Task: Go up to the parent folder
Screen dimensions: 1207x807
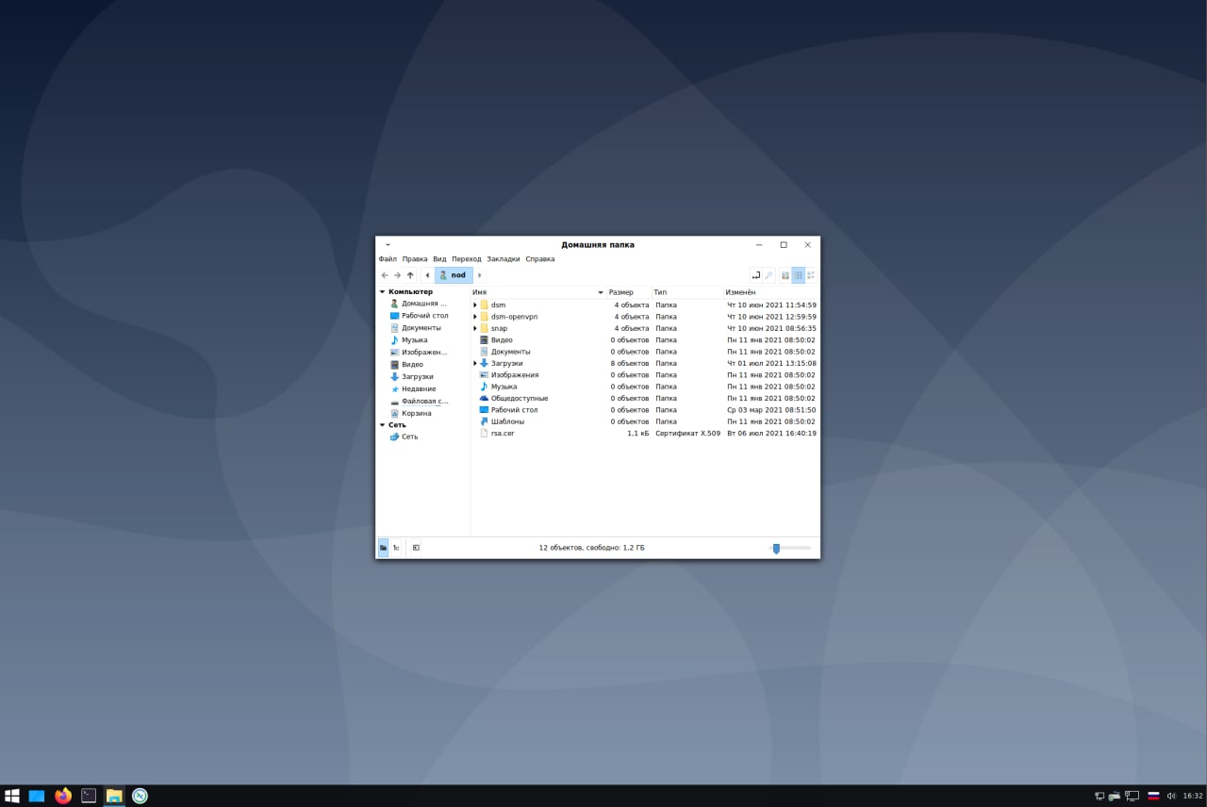Action: click(x=410, y=275)
